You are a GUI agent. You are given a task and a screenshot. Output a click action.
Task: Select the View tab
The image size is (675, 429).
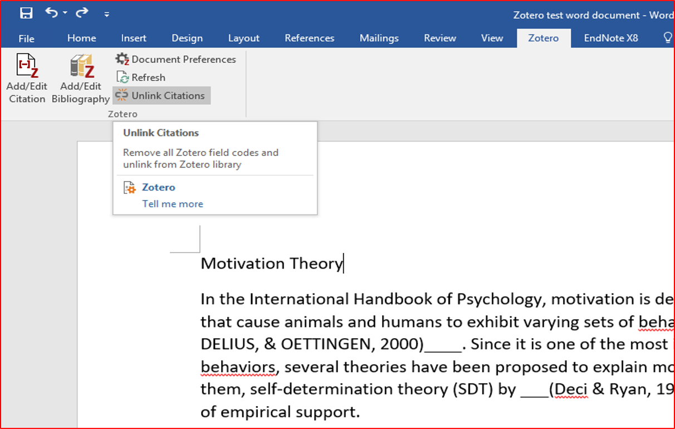(x=492, y=38)
